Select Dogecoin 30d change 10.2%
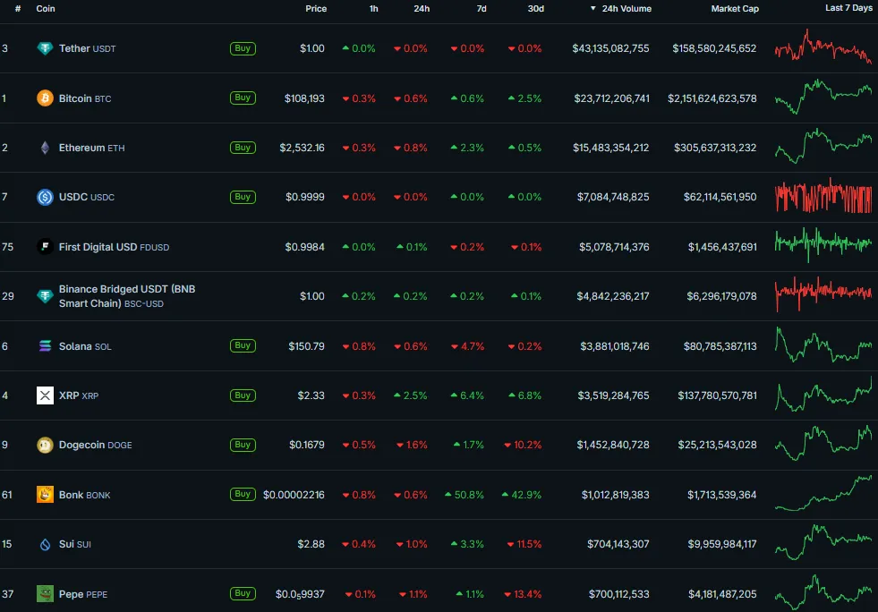The image size is (878, 612). click(523, 445)
